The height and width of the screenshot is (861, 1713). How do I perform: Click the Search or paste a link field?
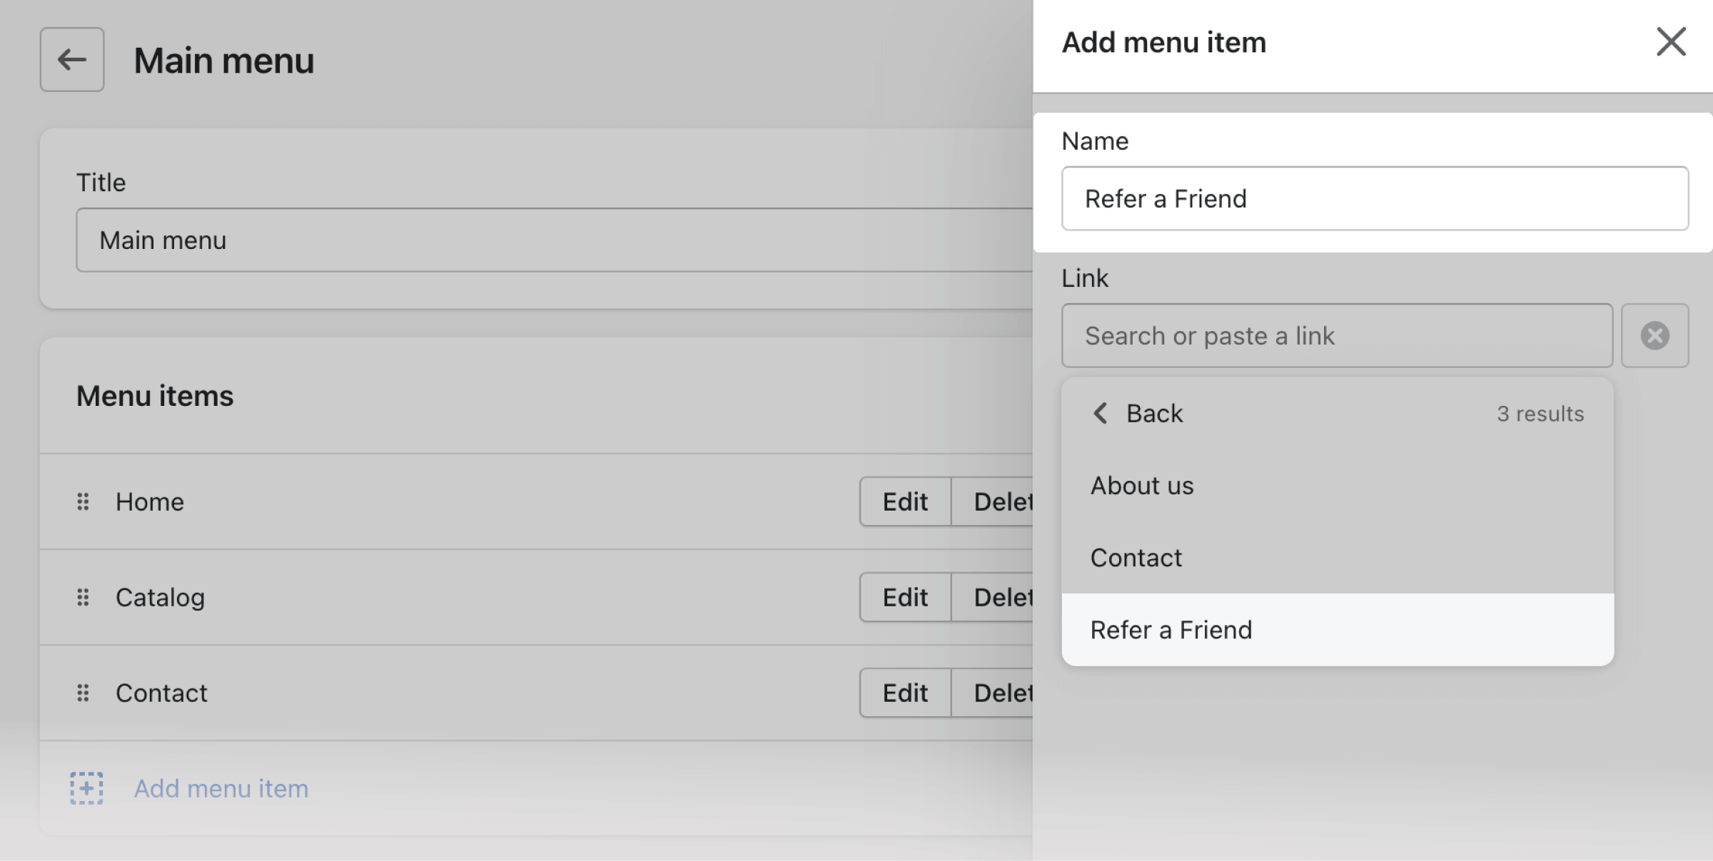[1337, 336]
